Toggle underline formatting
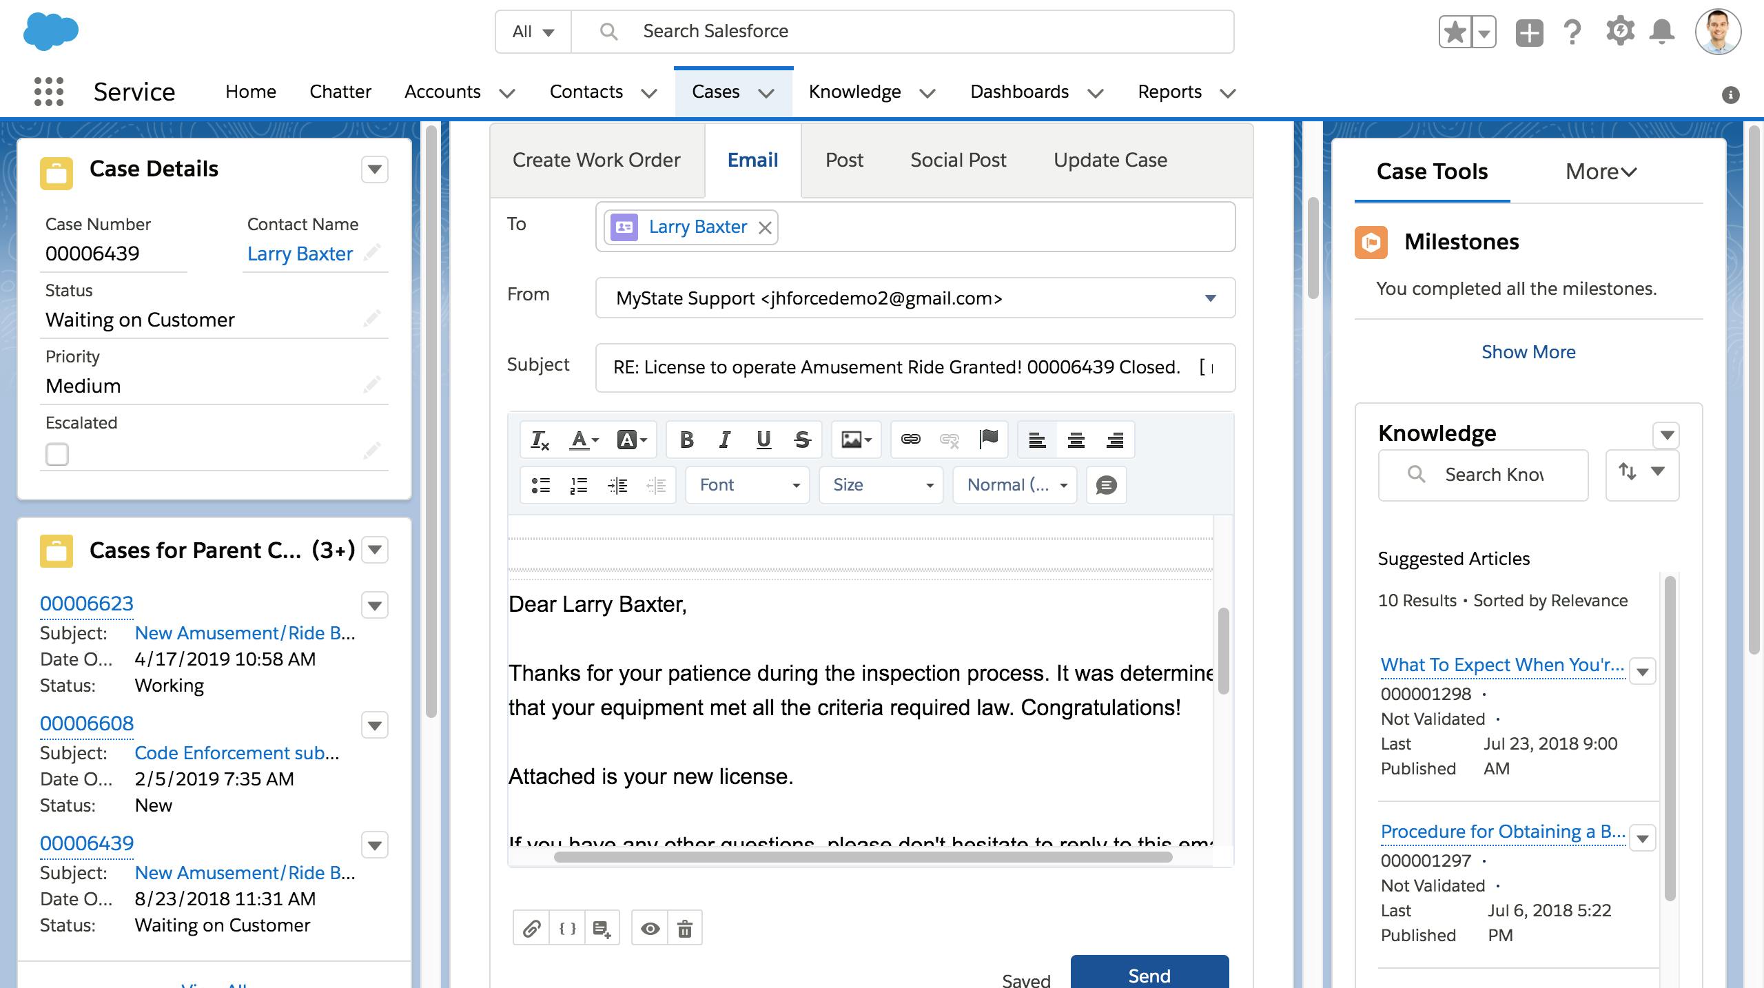Image resolution: width=1764 pixels, height=988 pixels. [763, 440]
